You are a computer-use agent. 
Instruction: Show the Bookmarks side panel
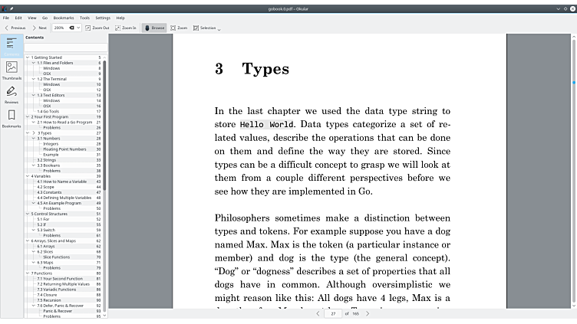[12, 118]
